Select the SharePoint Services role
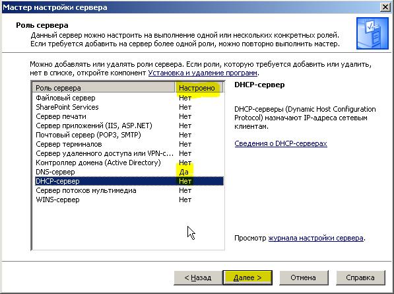 [x=129, y=107]
